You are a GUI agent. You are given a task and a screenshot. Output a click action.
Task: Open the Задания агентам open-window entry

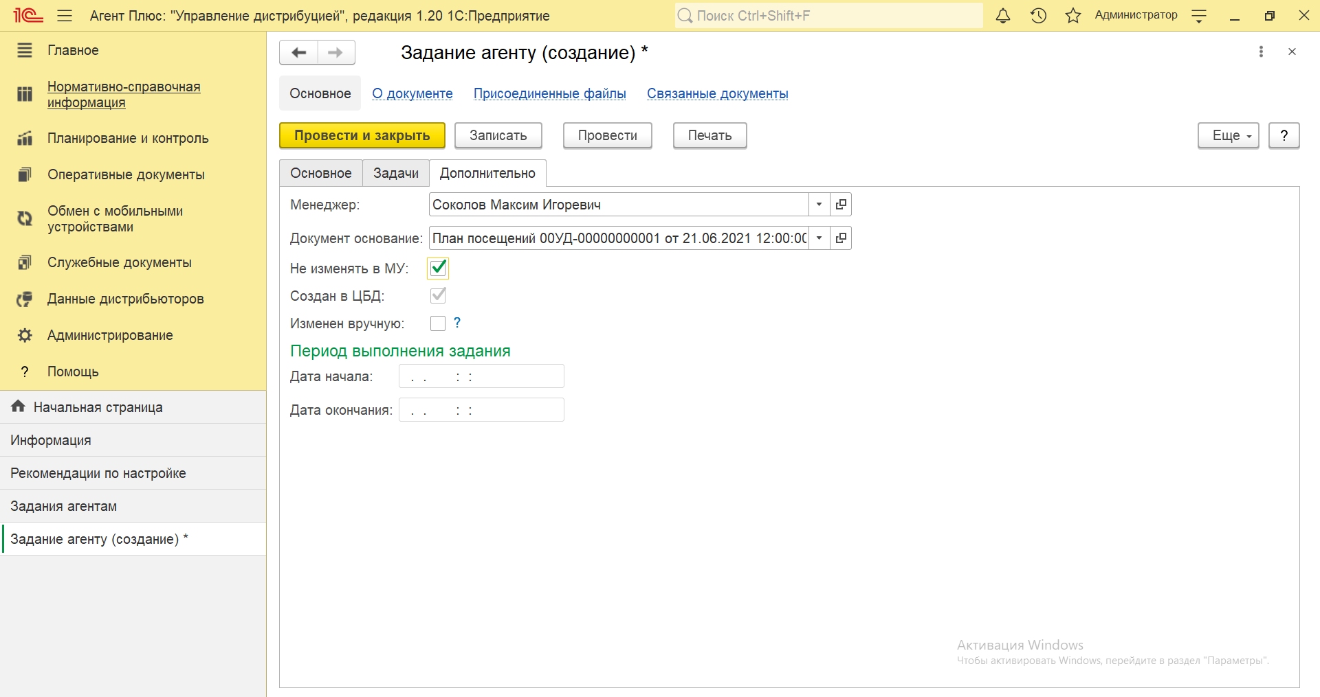click(x=133, y=506)
